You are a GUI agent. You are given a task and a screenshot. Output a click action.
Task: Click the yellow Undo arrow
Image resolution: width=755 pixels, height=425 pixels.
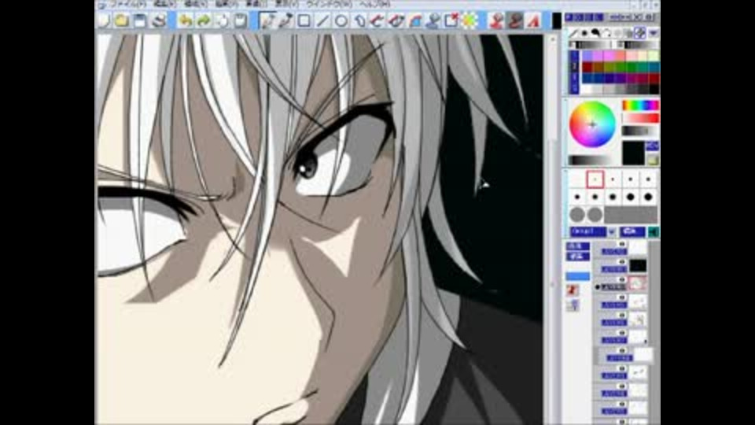pyautogui.click(x=186, y=20)
